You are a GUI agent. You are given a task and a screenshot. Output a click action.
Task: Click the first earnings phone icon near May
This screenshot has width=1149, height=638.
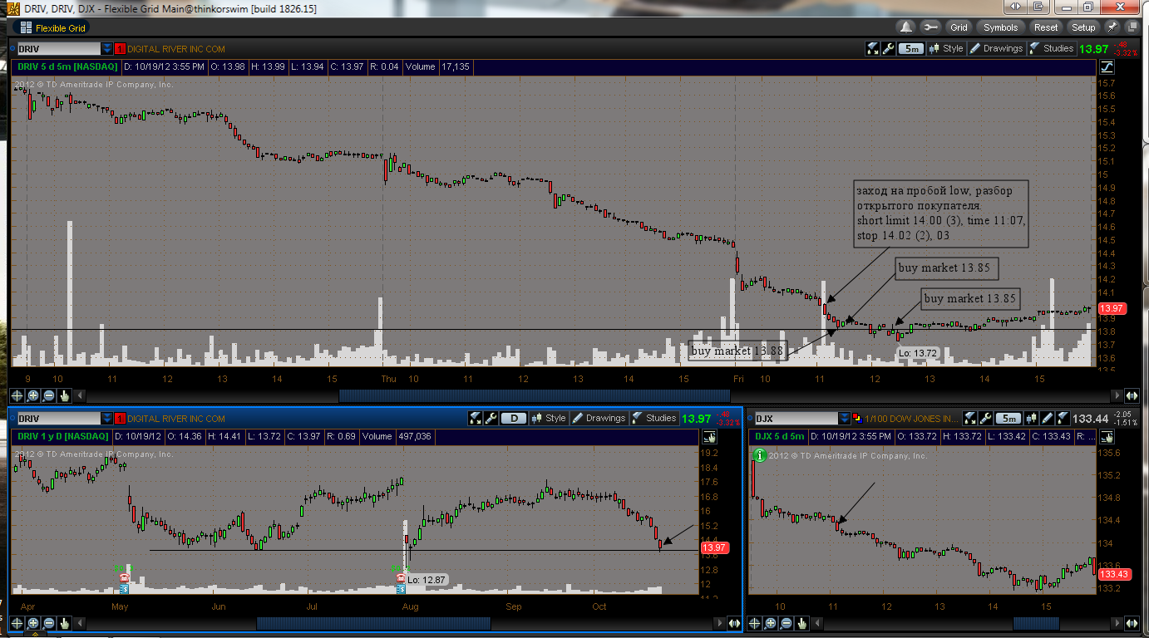(124, 577)
